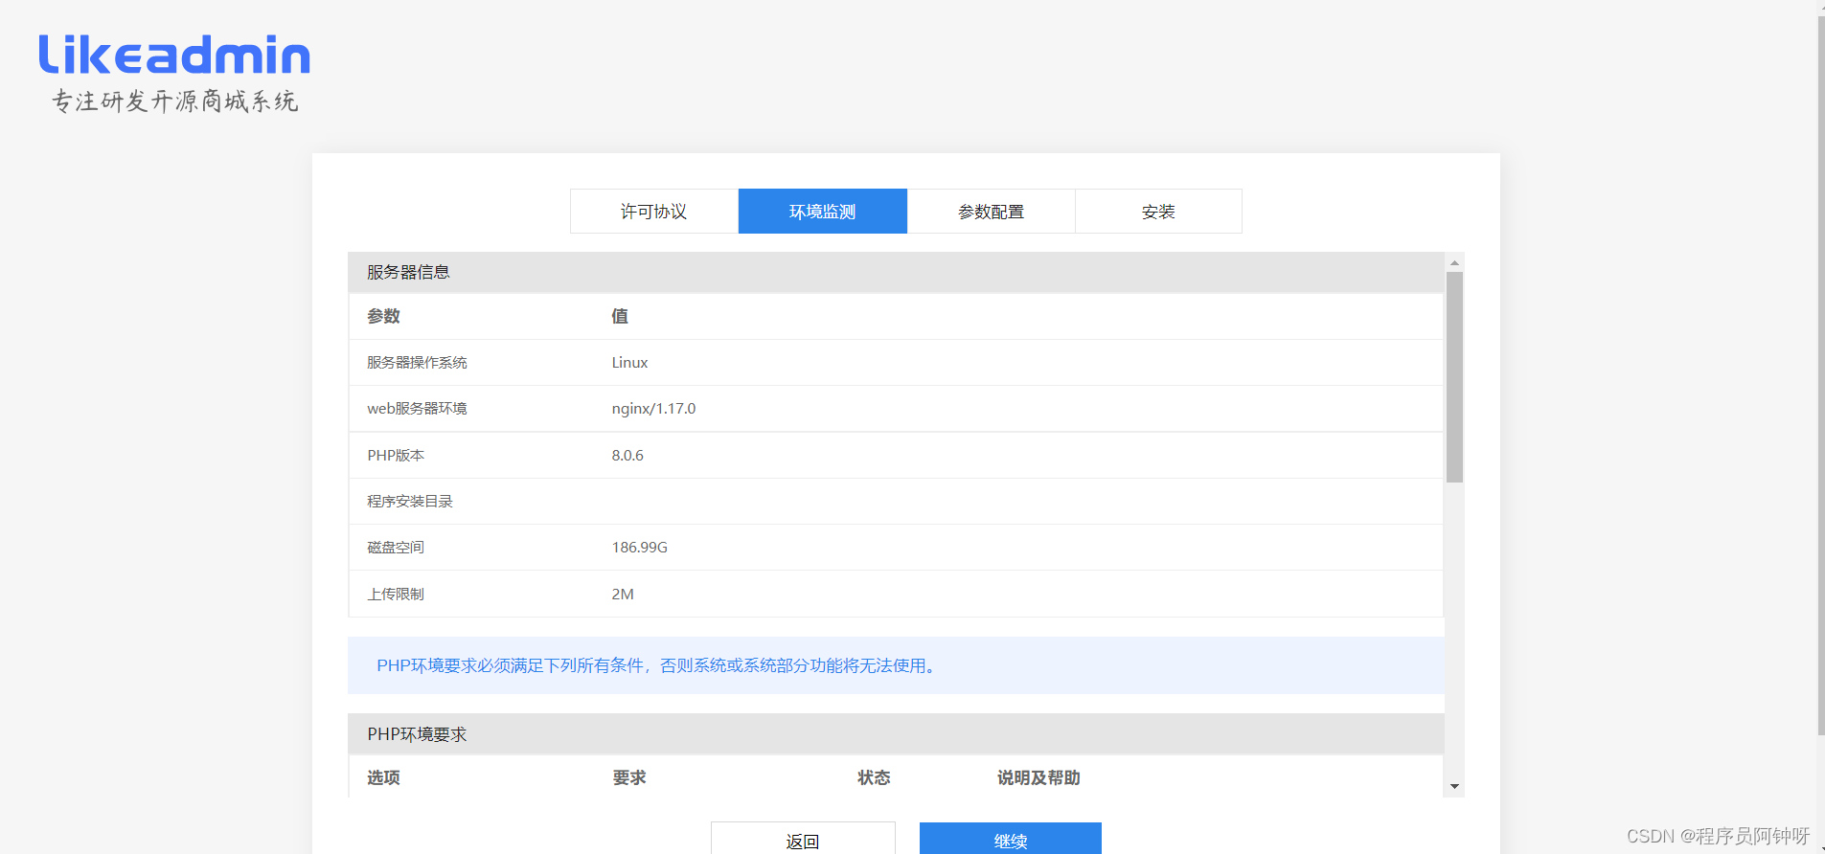The height and width of the screenshot is (854, 1825).
Task: Switch to the 许可协议 tab
Action: (654, 211)
